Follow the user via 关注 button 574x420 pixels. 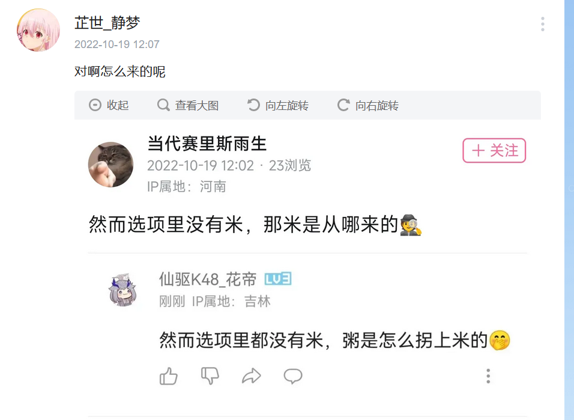point(494,151)
